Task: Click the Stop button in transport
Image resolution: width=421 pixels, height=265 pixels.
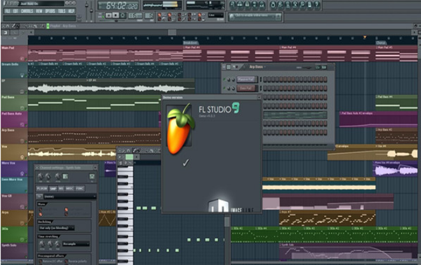Action: pyautogui.click(x=116, y=15)
